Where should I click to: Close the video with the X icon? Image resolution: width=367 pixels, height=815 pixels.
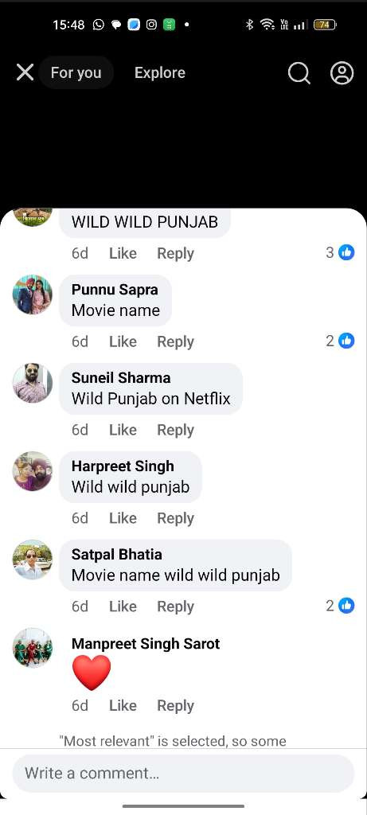coord(25,72)
